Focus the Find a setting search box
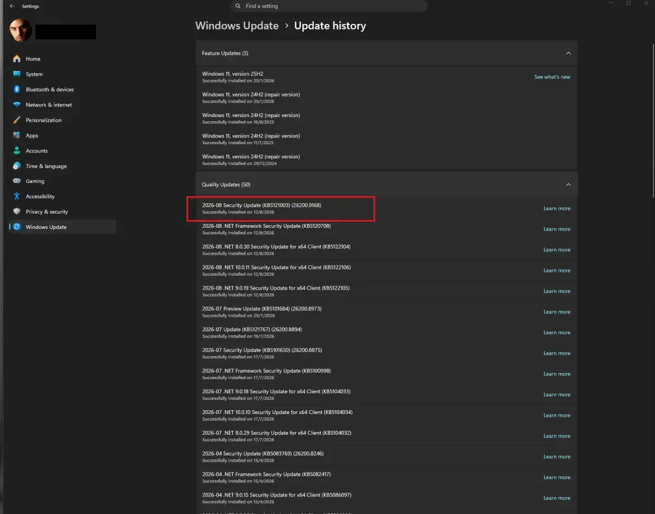Screen dimensions: 655x514 click(x=329, y=6)
